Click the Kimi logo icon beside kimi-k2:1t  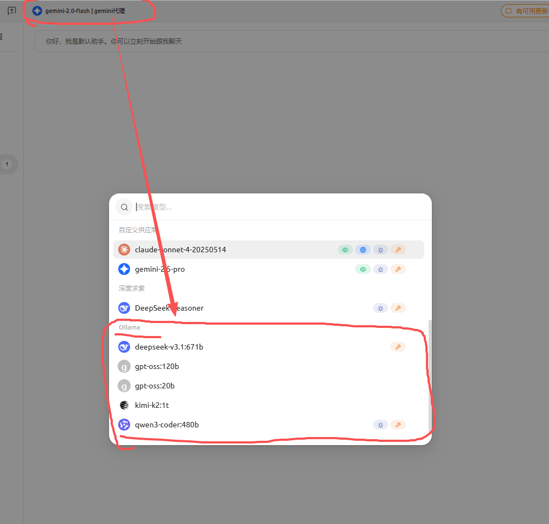click(124, 405)
